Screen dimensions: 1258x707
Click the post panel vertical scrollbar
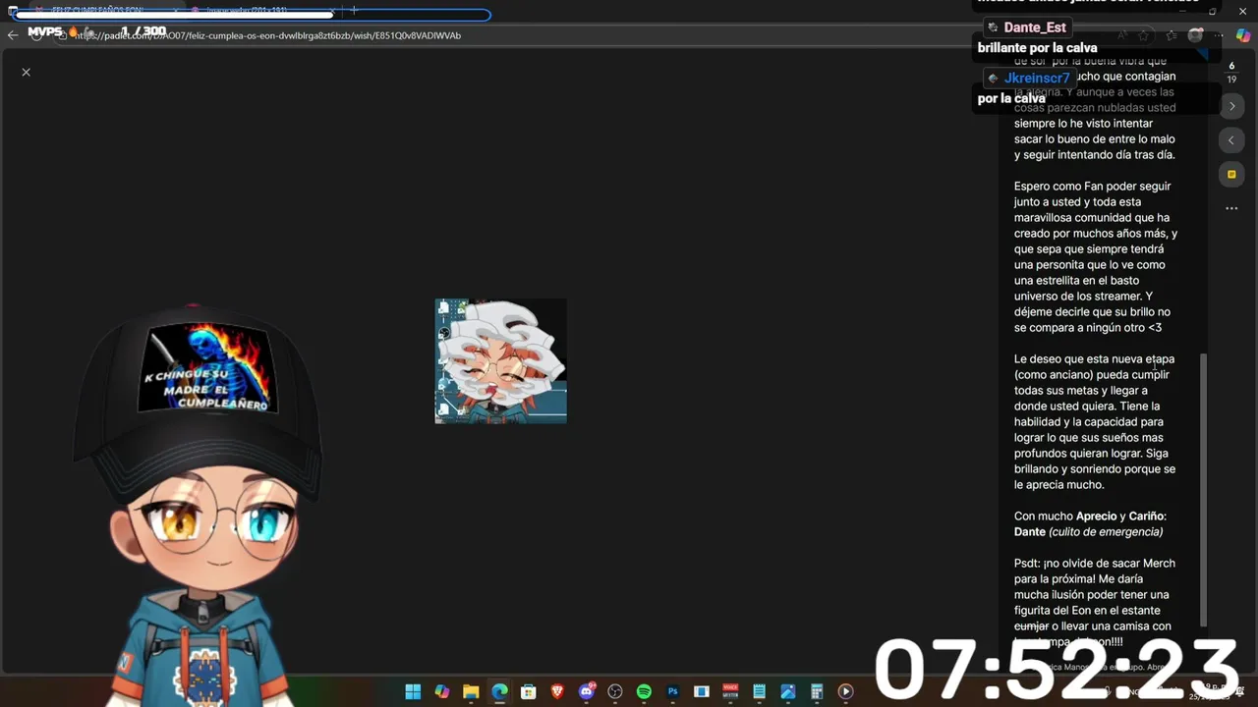coord(1204,491)
